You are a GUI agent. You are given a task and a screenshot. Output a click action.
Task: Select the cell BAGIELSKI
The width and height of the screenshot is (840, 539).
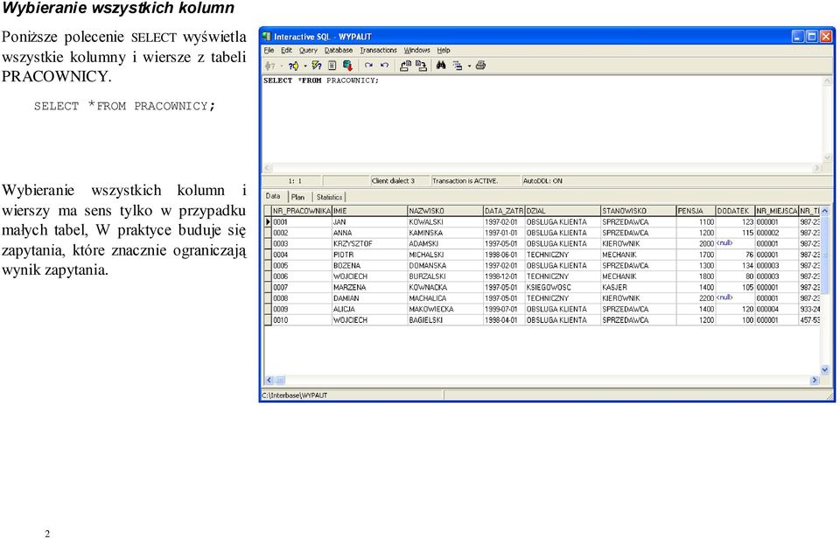point(445,320)
